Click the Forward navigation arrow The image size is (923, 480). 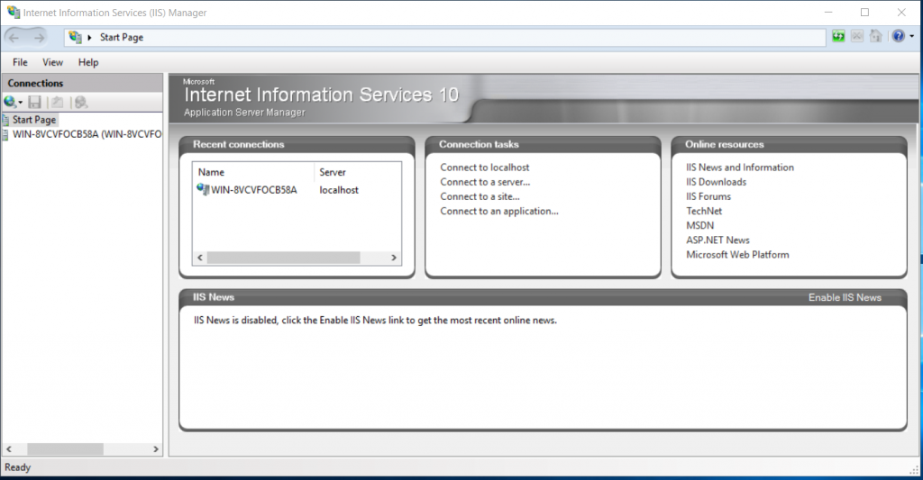click(39, 38)
